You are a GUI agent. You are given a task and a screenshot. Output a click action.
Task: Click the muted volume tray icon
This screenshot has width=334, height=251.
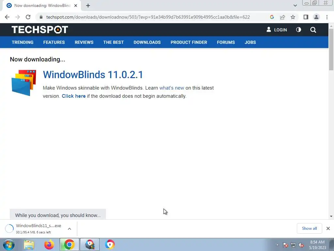point(301,245)
